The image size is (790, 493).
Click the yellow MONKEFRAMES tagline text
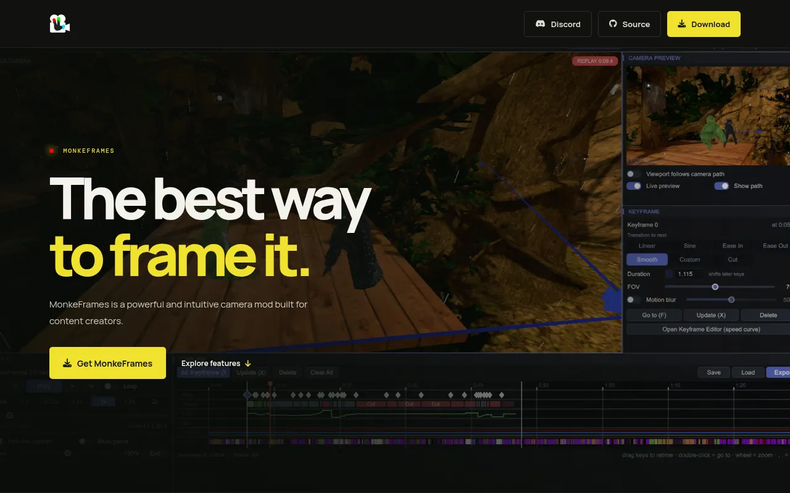[x=88, y=150]
